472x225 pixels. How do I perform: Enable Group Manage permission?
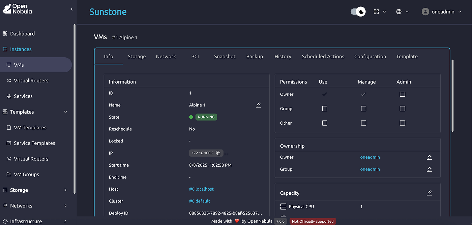(363, 109)
